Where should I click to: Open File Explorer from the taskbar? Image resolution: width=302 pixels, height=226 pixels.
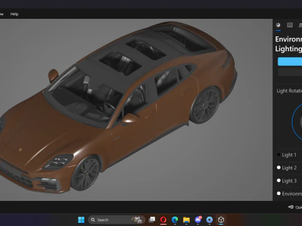[x=186, y=220]
